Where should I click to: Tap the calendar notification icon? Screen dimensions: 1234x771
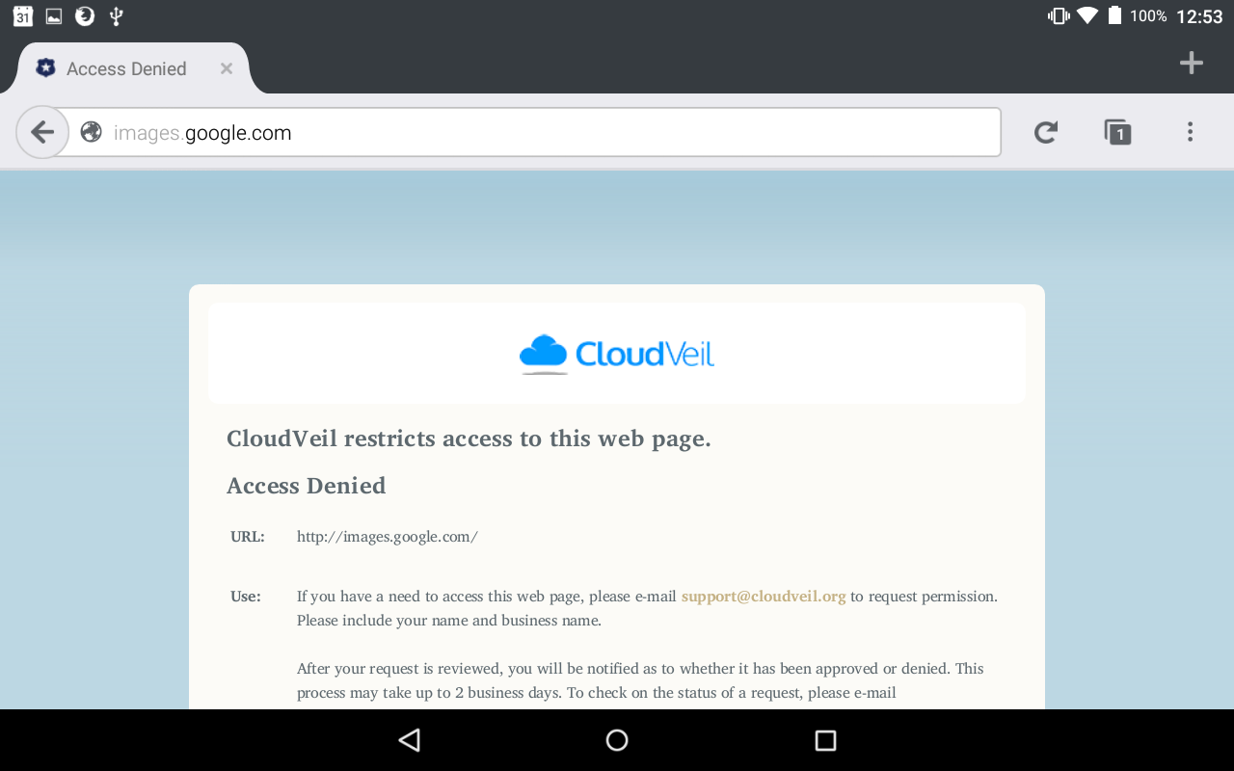(22, 15)
